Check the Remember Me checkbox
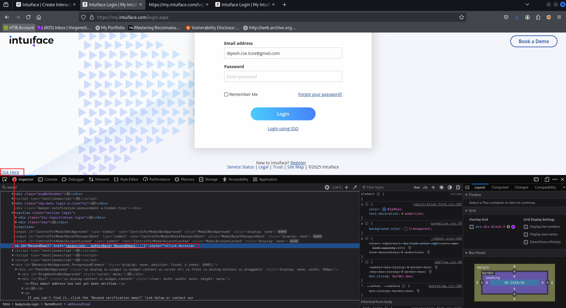The height and width of the screenshot is (308, 566). point(226,94)
